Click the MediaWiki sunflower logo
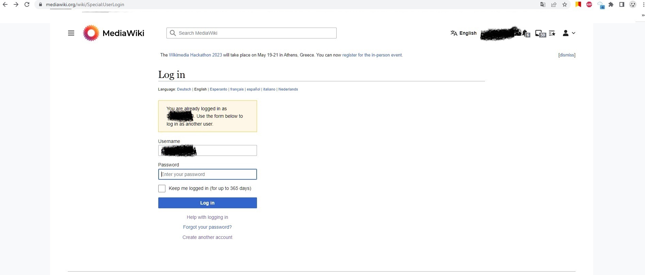The image size is (645, 275). [91, 33]
